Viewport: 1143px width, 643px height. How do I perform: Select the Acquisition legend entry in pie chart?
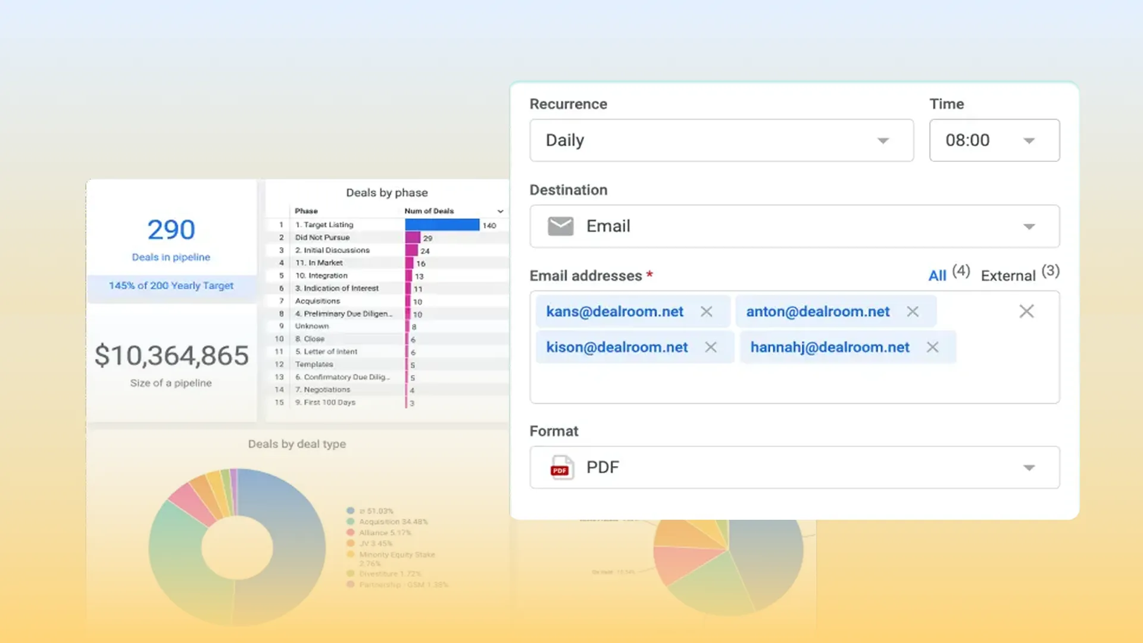(x=393, y=522)
